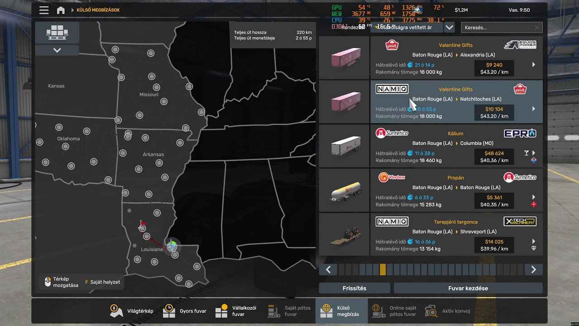Viewport: 579px width, 326px height.
Task: Click the mouse icon for Térkép mozgatása
Action: pos(48,282)
